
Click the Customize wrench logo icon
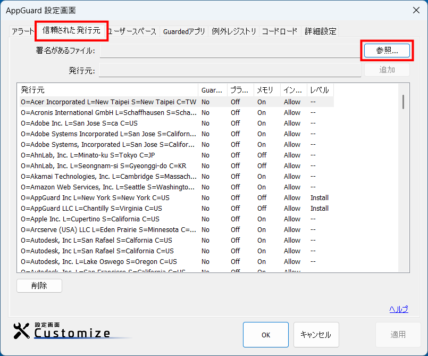22,331
